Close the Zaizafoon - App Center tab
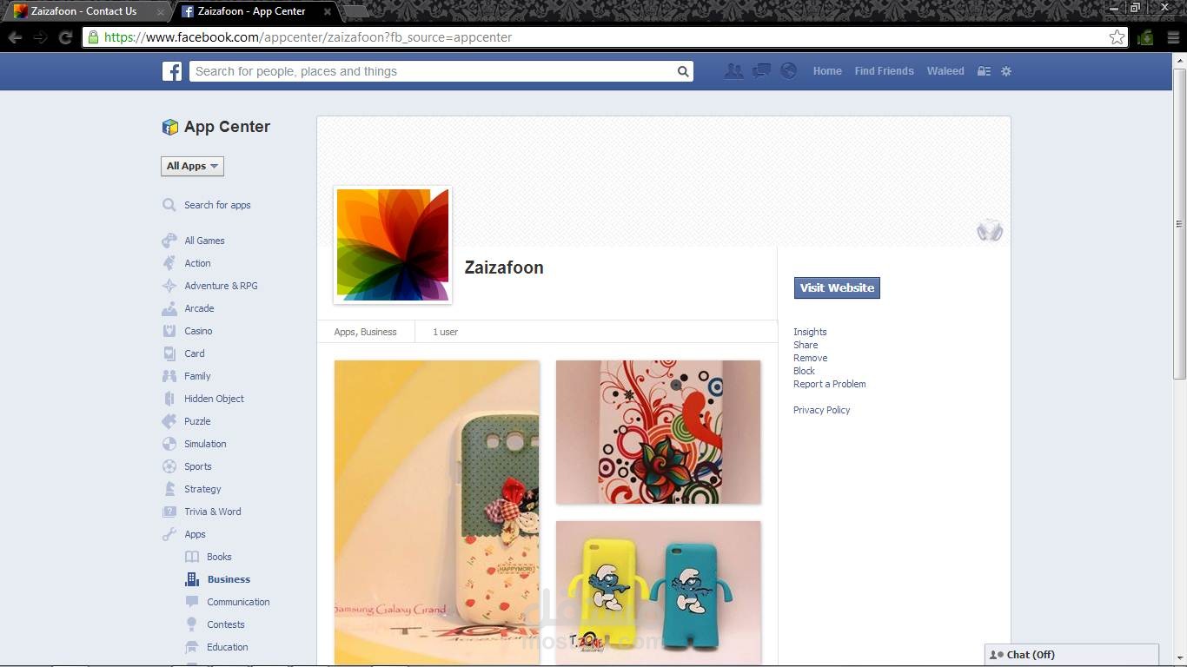Viewport: 1187px width, 667px height. [x=327, y=12]
